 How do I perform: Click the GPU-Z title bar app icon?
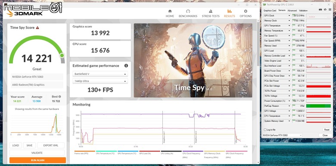coord(264,4)
